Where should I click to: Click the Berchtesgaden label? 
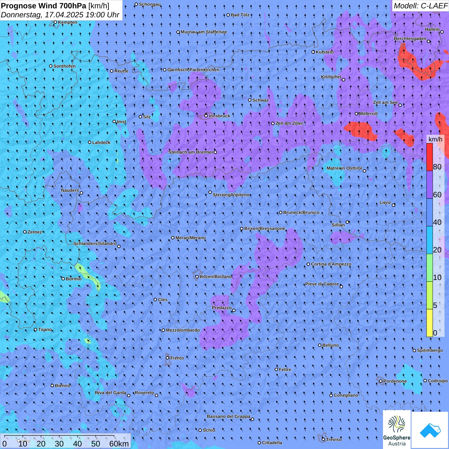tap(410, 39)
